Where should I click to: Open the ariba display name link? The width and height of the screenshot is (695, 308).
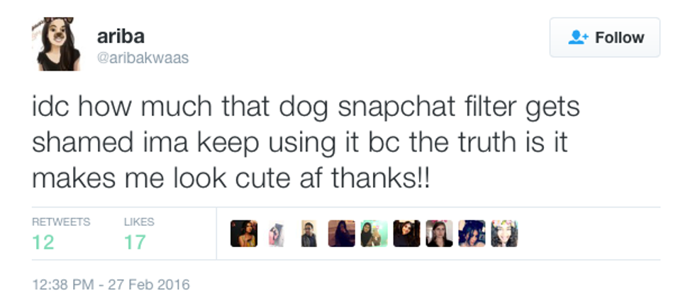coord(121,36)
